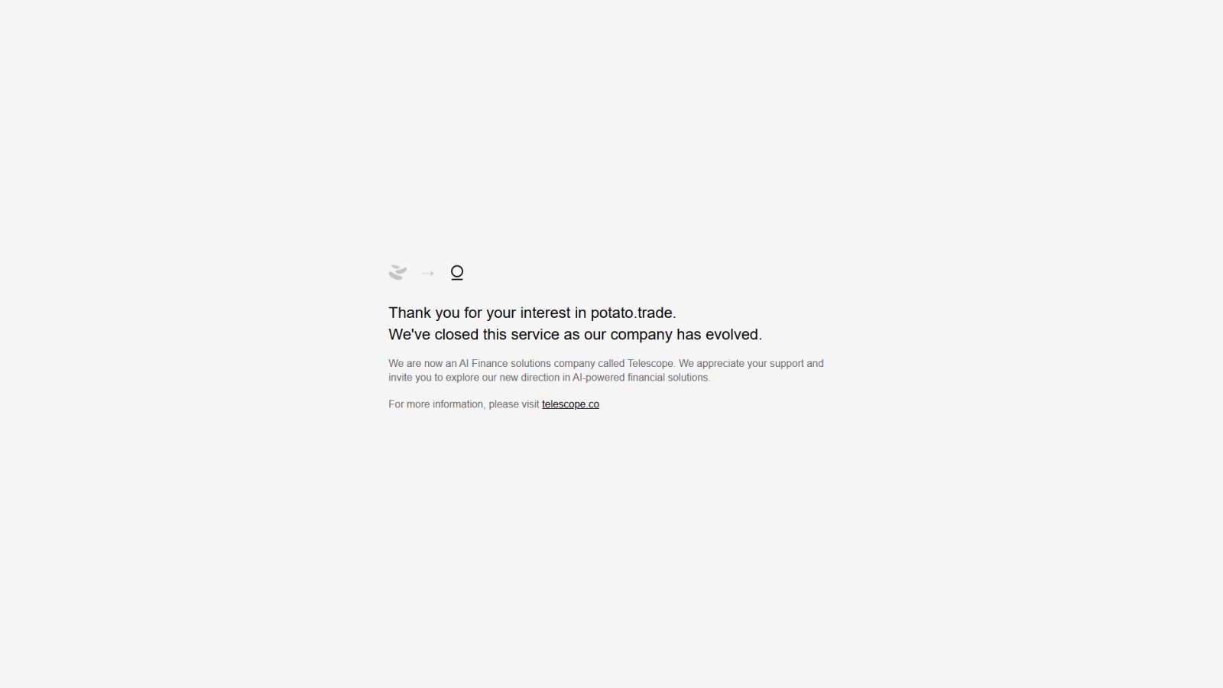
Task: Click 'invite you to explore' paragraph line
Action: (x=549, y=378)
